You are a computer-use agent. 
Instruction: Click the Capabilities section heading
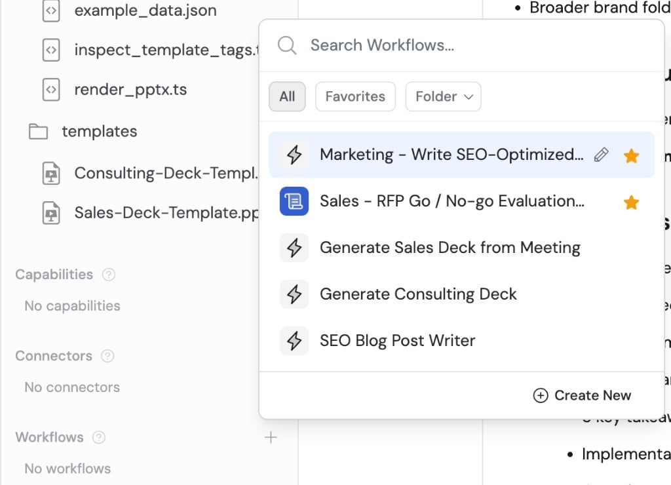pyautogui.click(x=54, y=275)
